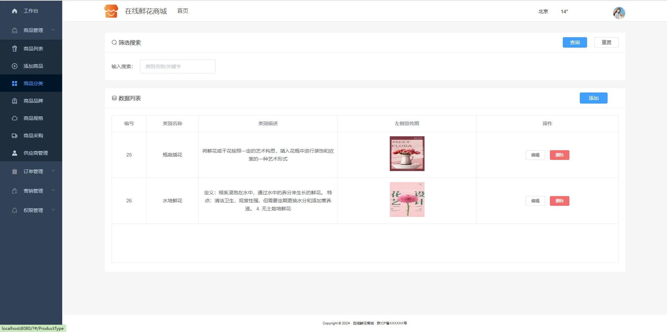Open the user avatar in header
The height and width of the screenshot is (332, 667).
point(619,13)
